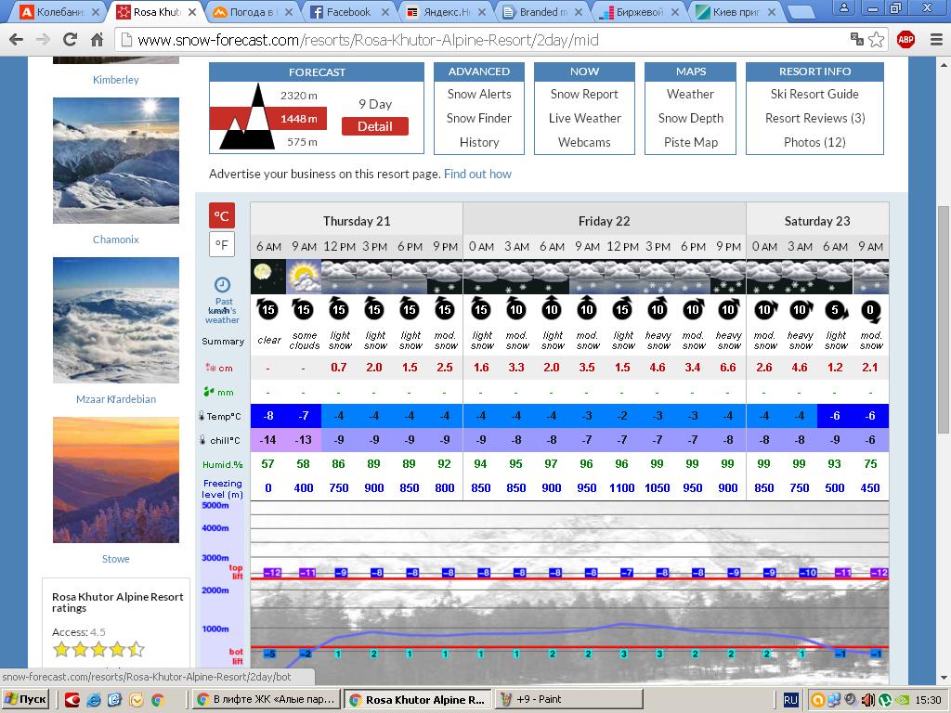Switch to the Facebook tab
951x713 pixels.
coord(348,11)
